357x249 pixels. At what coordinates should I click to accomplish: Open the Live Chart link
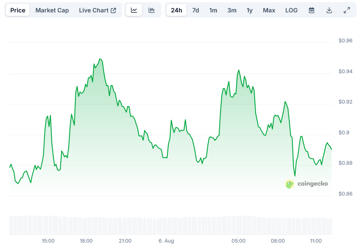pyautogui.click(x=98, y=10)
